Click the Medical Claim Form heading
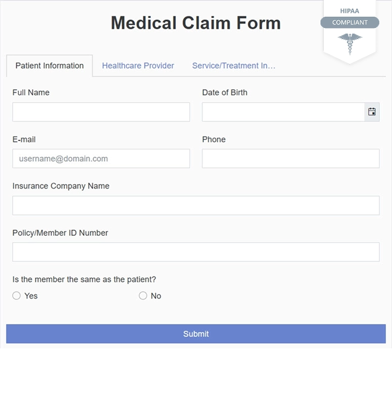392x397 pixels. (x=196, y=23)
